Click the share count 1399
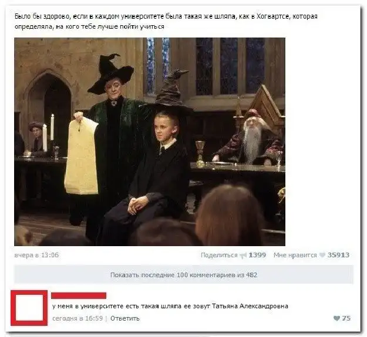 (257, 255)
